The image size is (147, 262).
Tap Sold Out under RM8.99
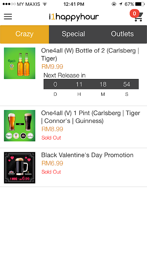pyautogui.click(x=51, y=138)
